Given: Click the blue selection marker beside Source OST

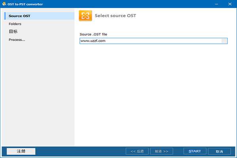Looking at the screenshot, I should click(x=5, y=16).
